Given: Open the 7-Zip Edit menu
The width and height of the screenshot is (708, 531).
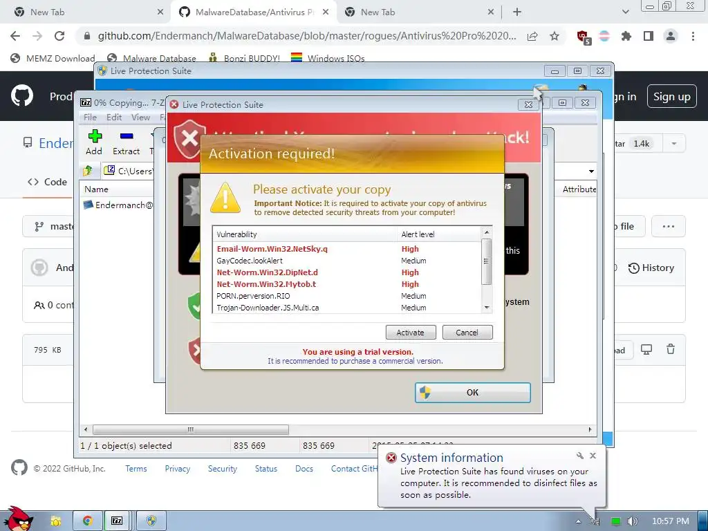Looking at the screenshot, I should click(x=114, y=117).
